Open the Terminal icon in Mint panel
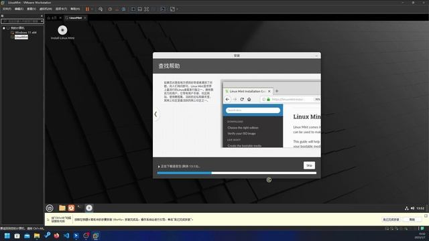The image size is (429, 241). (x=80, y=208)
